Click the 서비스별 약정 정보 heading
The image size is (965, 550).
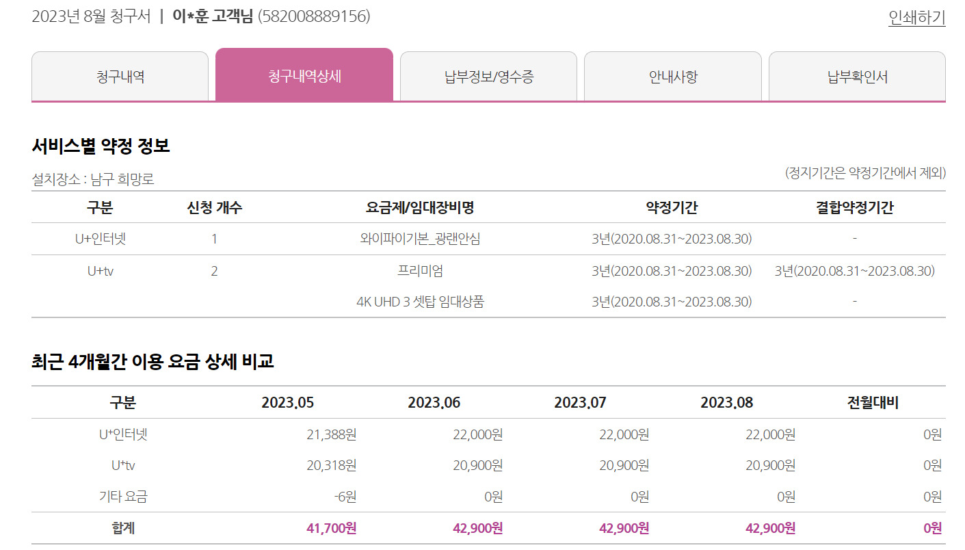click(x=101, y=146)
